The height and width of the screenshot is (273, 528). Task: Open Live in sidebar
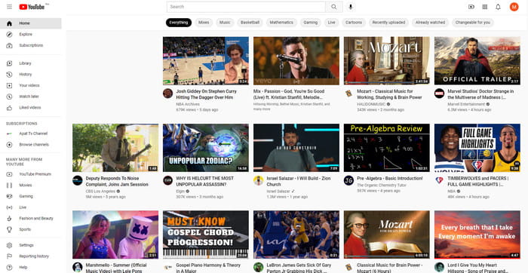[31, 207]
